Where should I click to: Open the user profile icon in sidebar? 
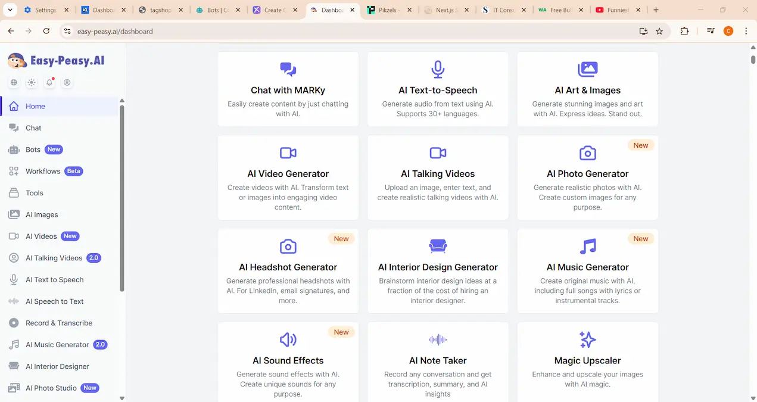[67, 83]
